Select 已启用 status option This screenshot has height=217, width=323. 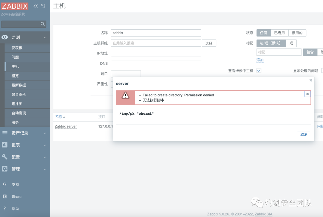(279, 33)
